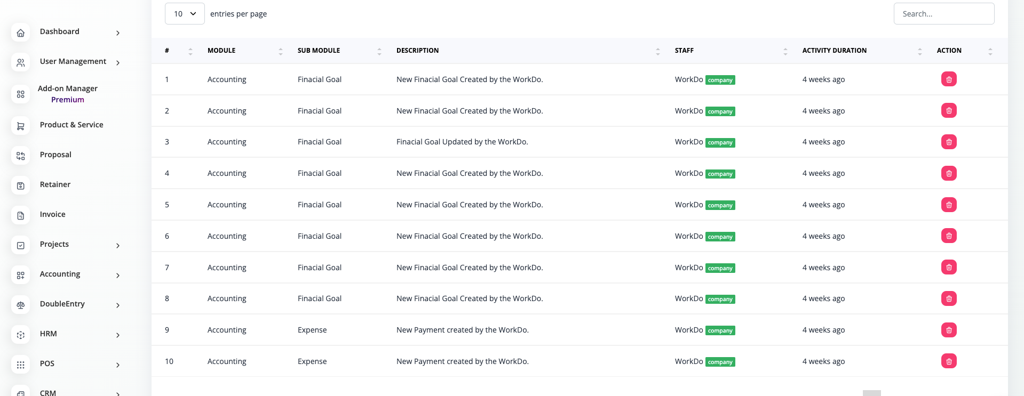This screenshot has height=396, width=1024.
Task: Click into the Search input field
Action: 943,14
